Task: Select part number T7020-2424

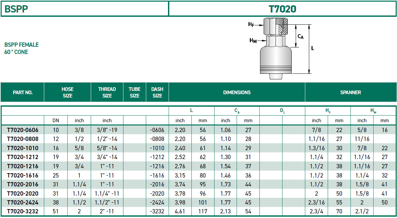Action: (22, 203)
